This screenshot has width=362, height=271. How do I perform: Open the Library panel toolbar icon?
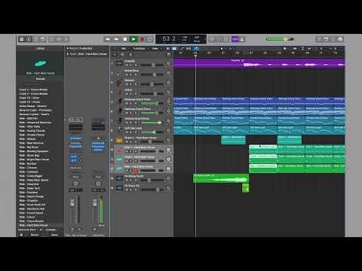tap(22, 39)
